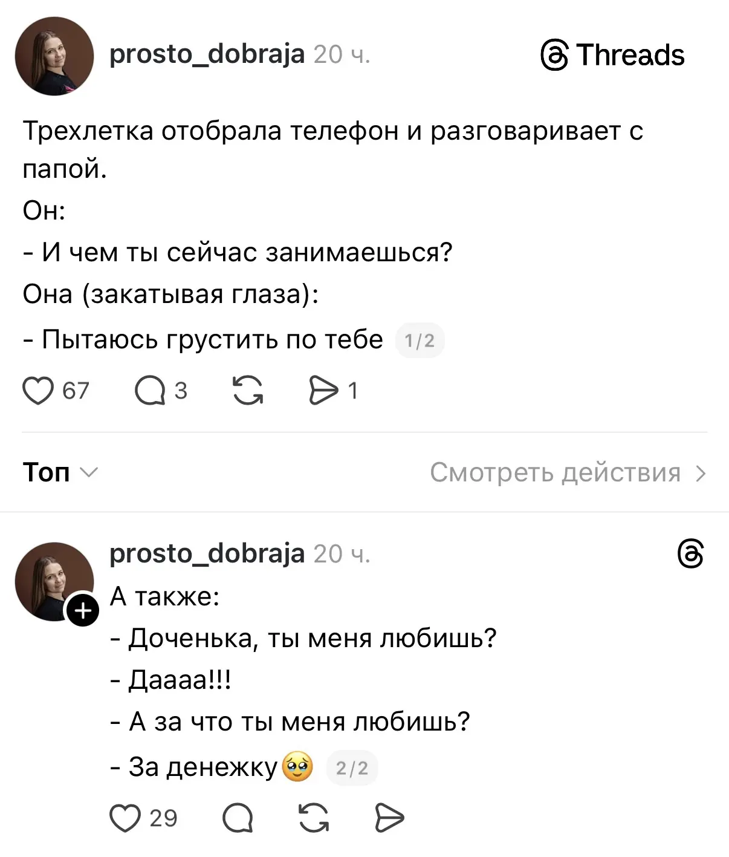Tap the Threads logo at top right
This screenshot has height=857, width=729.
pyautogui.click(x=612, y=55)
